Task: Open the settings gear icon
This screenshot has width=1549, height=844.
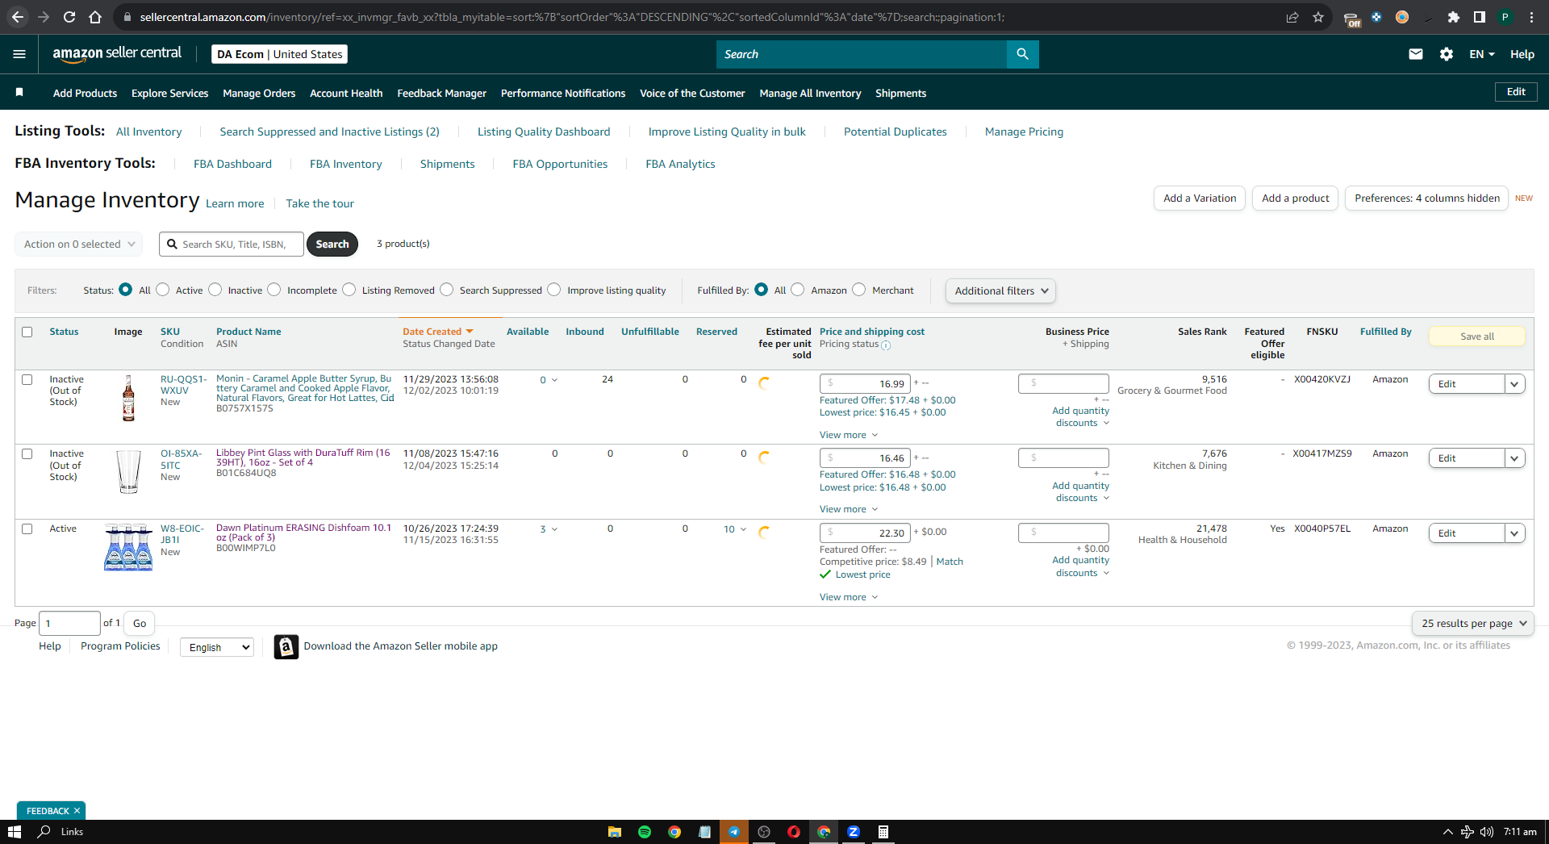Action: click(x=1446, y=54)
